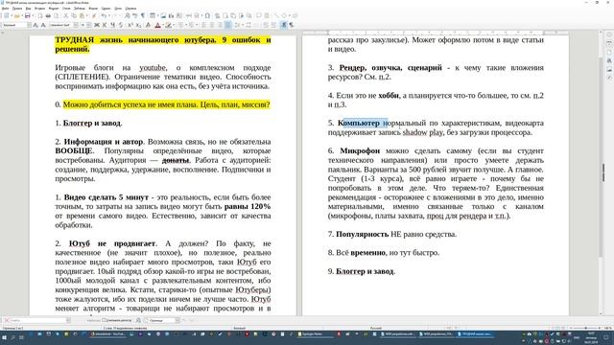Switch to the YouTube browser taskbar window
Screen dimensions: 614x345
coord(108,334)
